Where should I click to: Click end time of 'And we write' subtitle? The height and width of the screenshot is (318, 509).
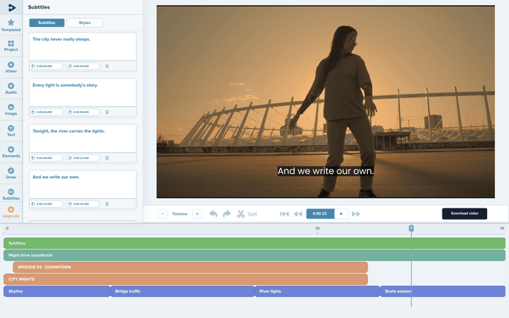pos(83,204)
